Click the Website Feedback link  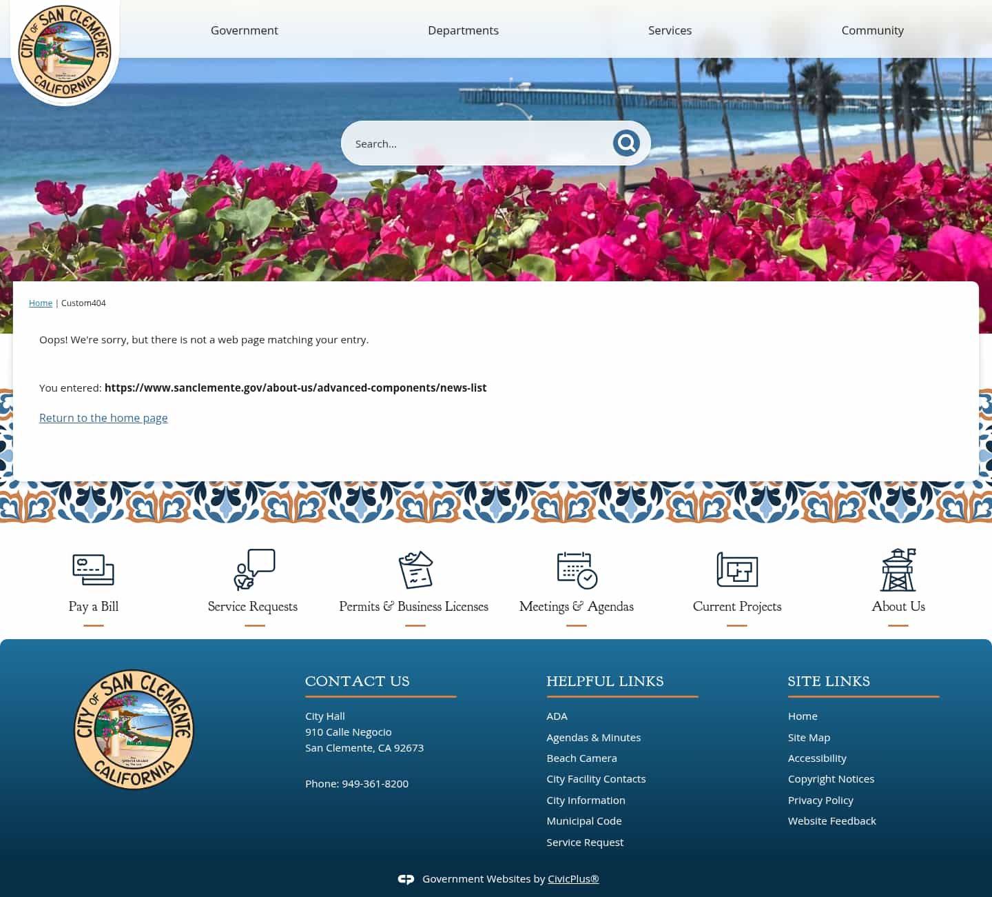pyautogui.click(x=831, y=820)
